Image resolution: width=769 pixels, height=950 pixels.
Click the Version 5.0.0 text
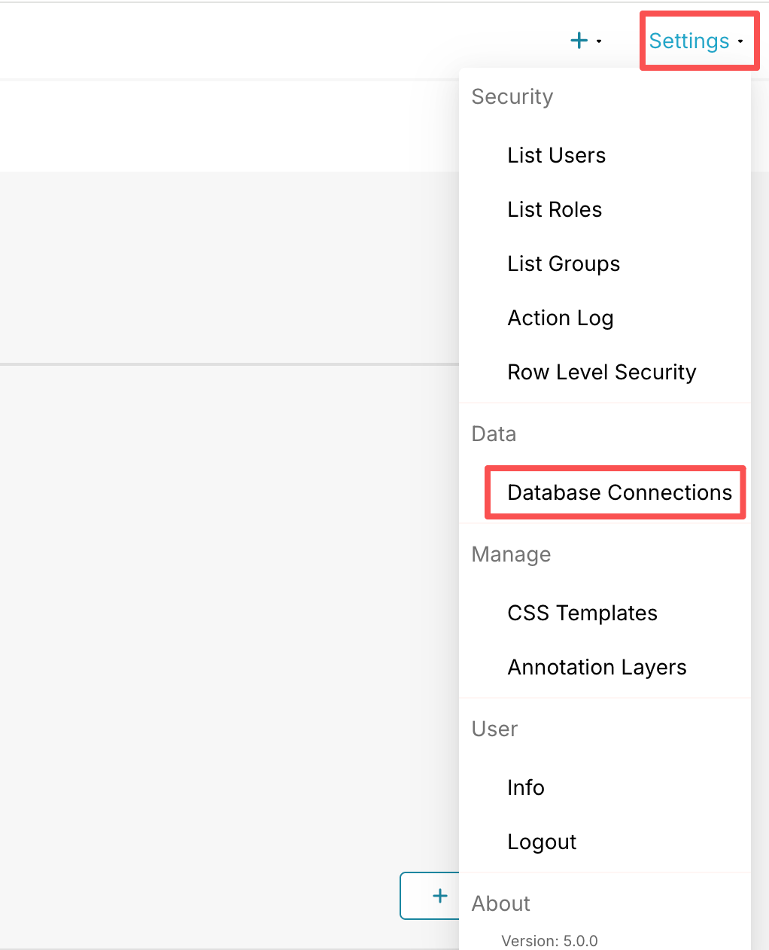point(549,941)
